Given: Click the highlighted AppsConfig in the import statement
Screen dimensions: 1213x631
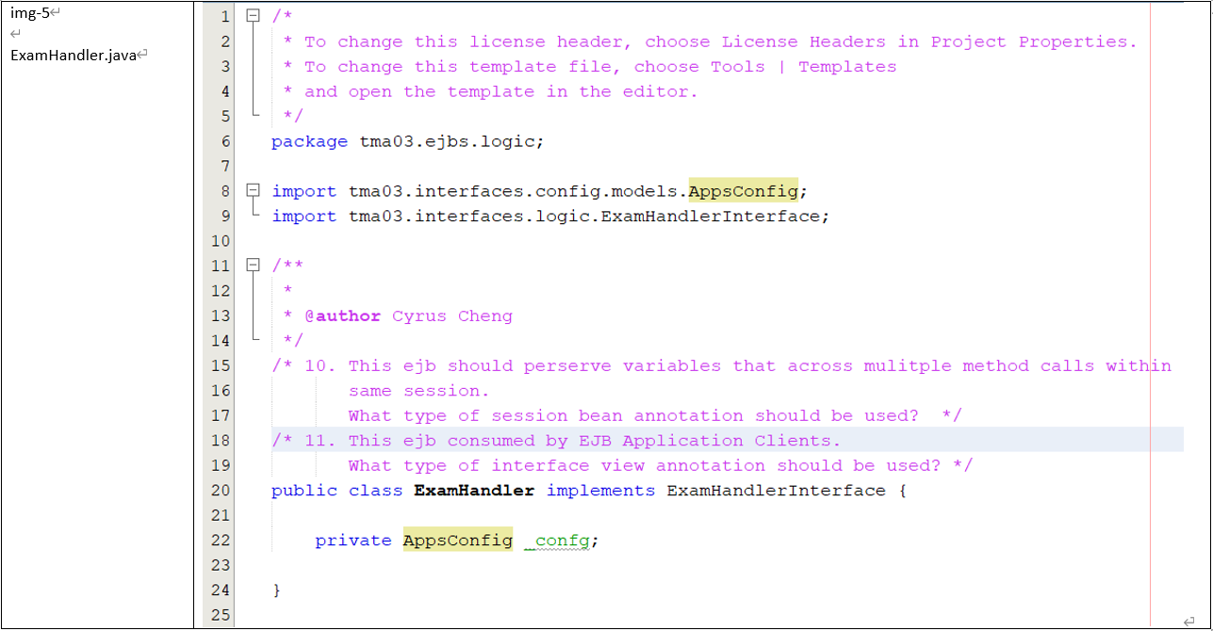Looking at the screenshot, I should click(x=743, y=191).
